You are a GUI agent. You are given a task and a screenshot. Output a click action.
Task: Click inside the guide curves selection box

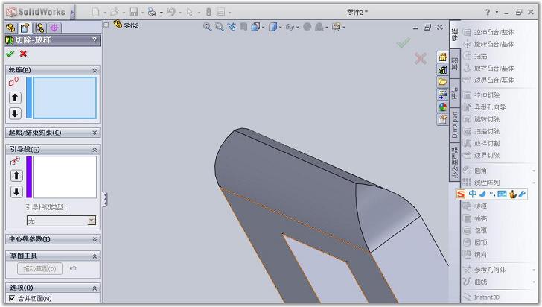click(64, 177)
